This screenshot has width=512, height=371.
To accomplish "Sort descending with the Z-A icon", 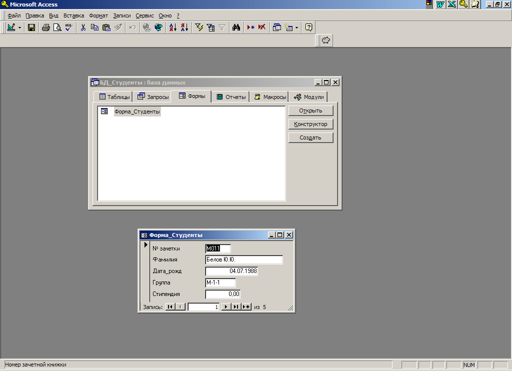I will (x=184, y=27).
